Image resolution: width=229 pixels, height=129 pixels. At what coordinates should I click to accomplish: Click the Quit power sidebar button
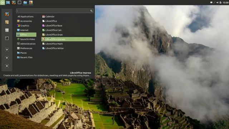coord(7,66)
